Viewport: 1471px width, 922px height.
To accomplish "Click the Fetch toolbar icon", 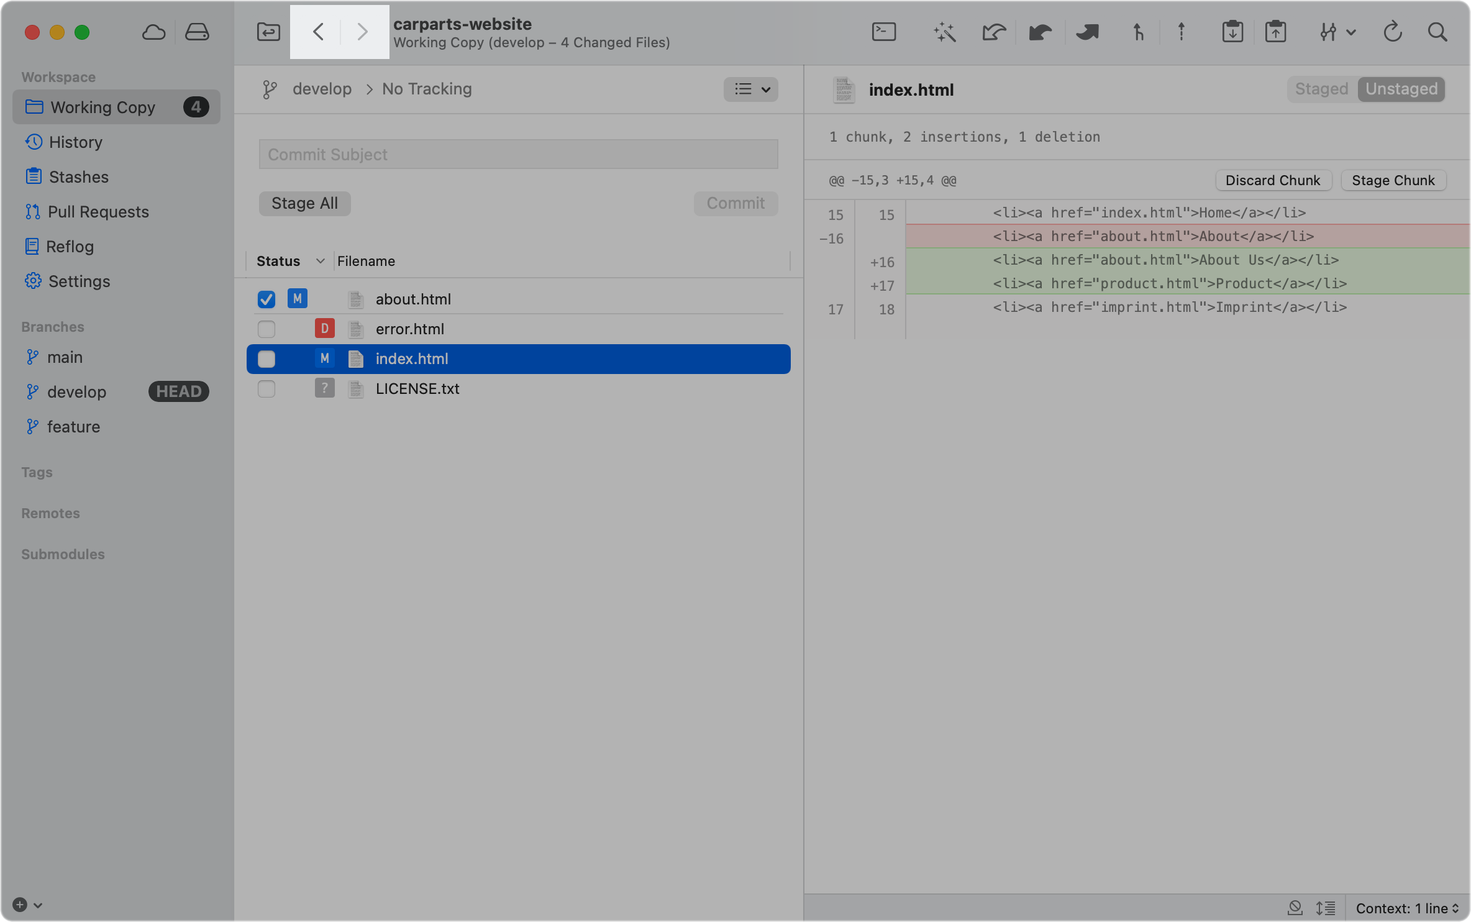I will 993,32.
